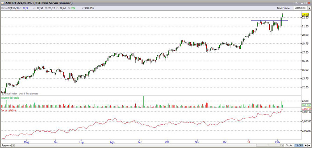Click the red 0,00116 relative strength value
Viewport: 312px width, 148px height.
click(306, 109)
